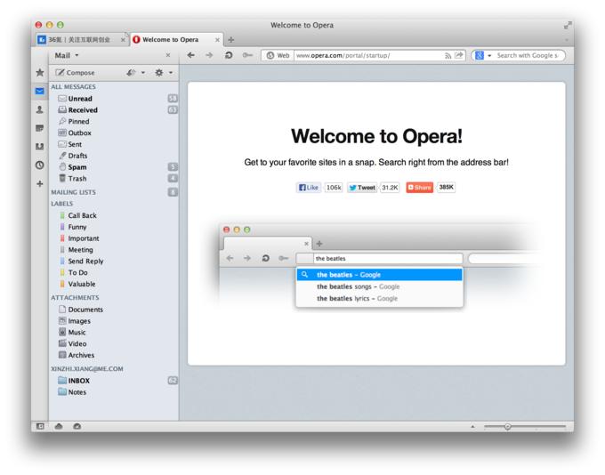Click the Tweet button
Image resolution: width=605 pixels, height=475 pixels.
pyautogui.click(x=362, y=188)
